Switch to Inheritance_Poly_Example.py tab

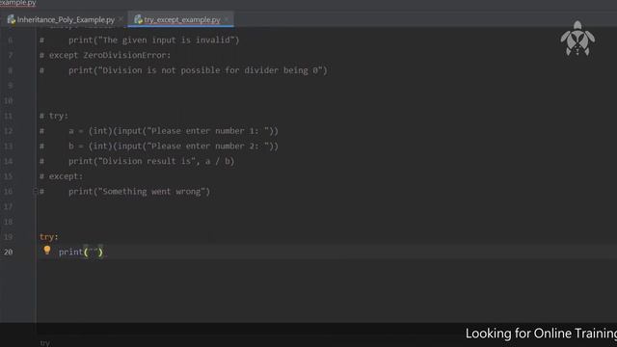[x=66, y=19]
